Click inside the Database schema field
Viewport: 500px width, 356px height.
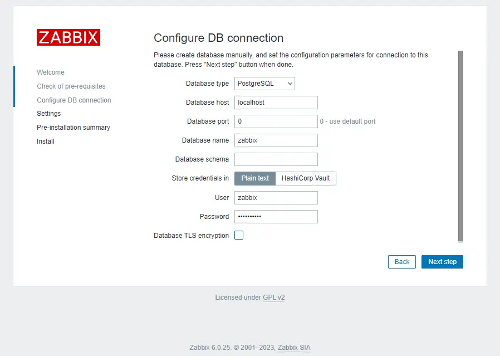pos(276,159)
